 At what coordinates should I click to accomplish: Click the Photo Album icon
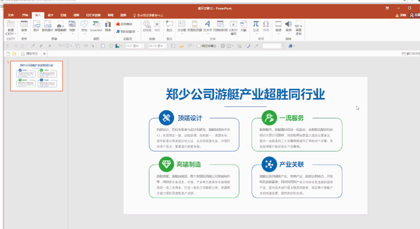72,24
